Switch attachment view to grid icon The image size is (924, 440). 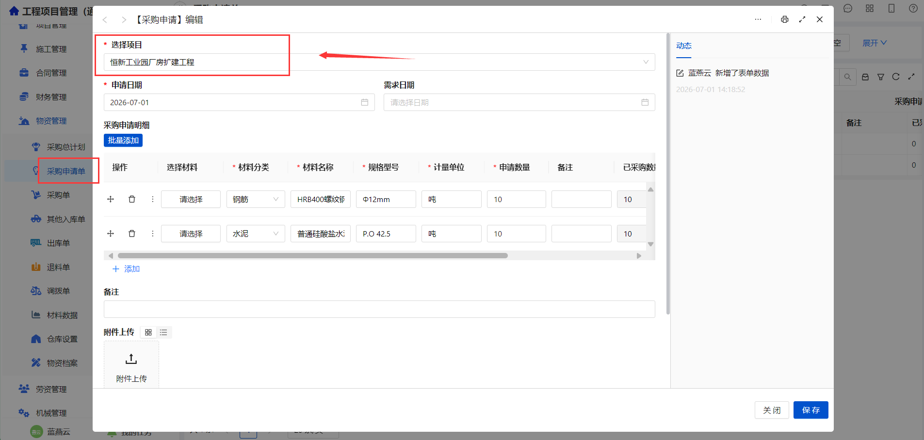tap(148, 332)
